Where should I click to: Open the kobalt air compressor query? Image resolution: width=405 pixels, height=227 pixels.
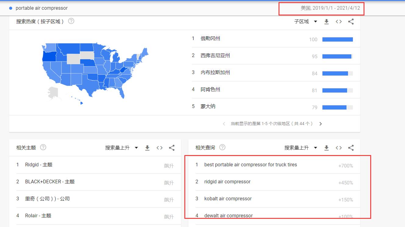[x=228, y=199]
